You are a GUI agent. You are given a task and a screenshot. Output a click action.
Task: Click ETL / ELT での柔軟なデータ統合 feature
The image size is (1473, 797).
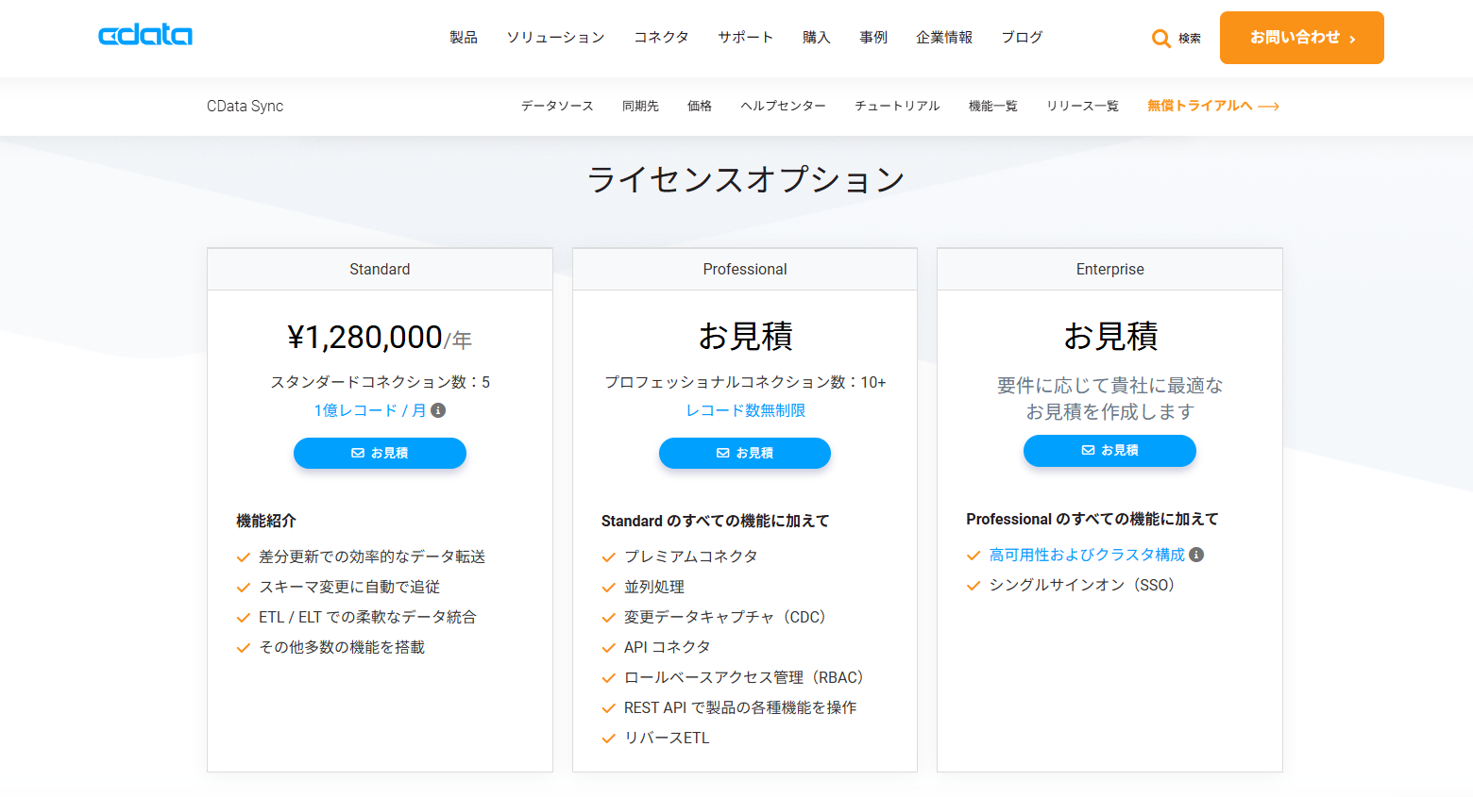[x=367, y=617]
